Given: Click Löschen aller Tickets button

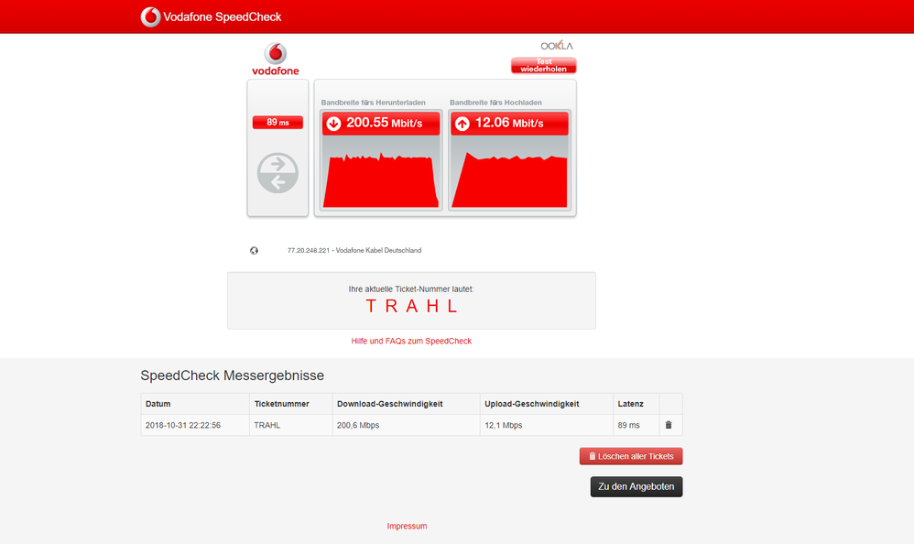Looking at the screenshot, I should tap(631, 457).
